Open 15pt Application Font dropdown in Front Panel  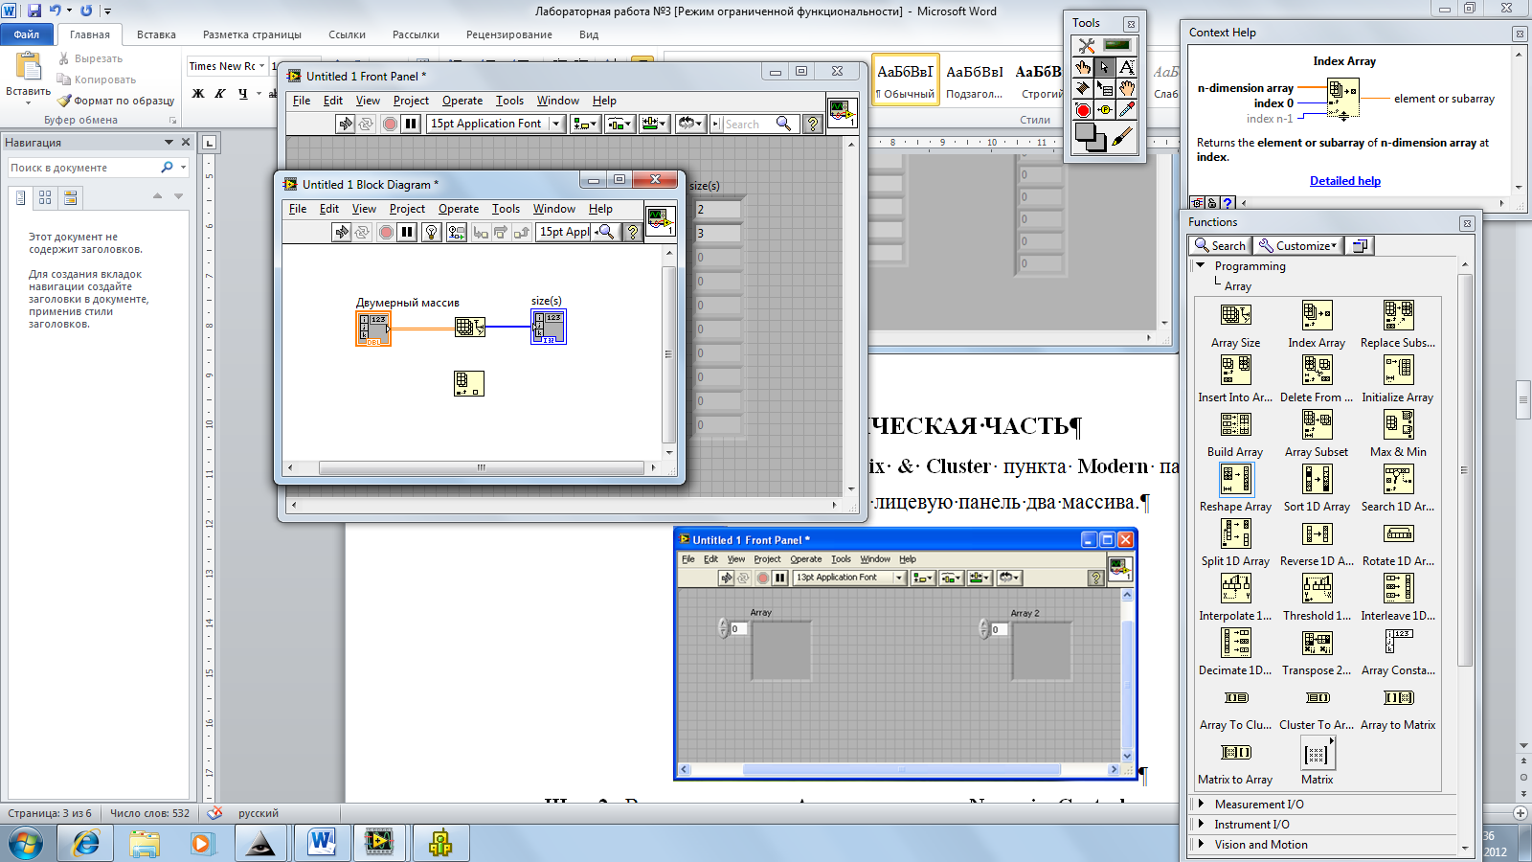click(495, 124)
